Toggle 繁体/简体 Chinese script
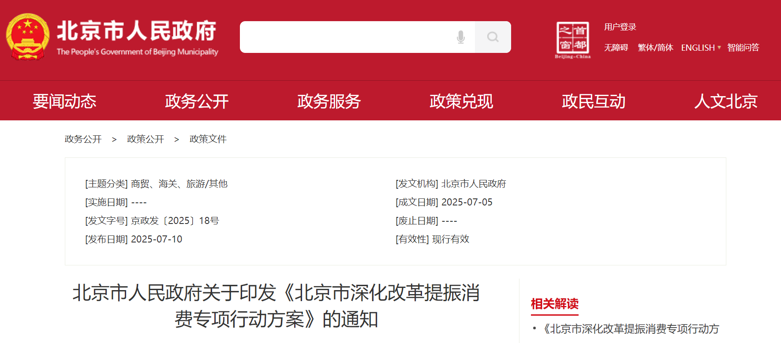The image size is (781, 343). 655,48
